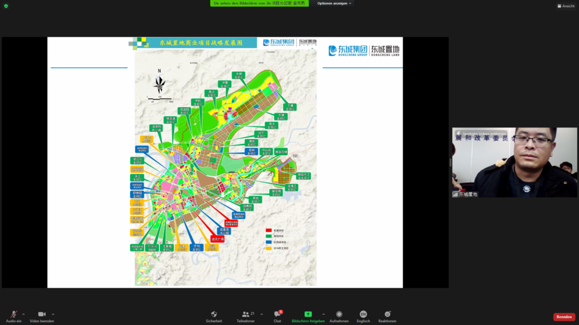This screenshot has width=579, height=325.
Task: Open the Sicherheit shield icon
Action: 214,314
